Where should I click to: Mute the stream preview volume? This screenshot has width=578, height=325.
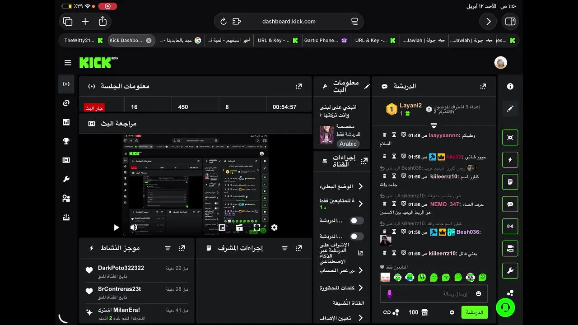[x=134, y=227]
